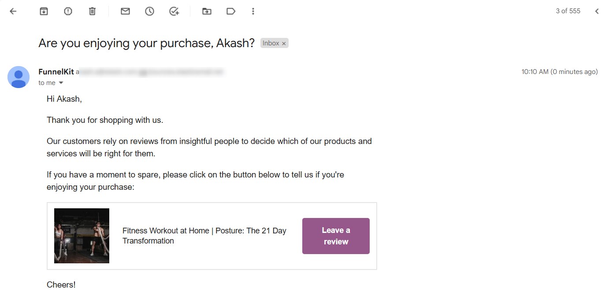This screenshot has height=299, width=605.
Task: Remove the Inbox label
Action: tap(284, 43)
